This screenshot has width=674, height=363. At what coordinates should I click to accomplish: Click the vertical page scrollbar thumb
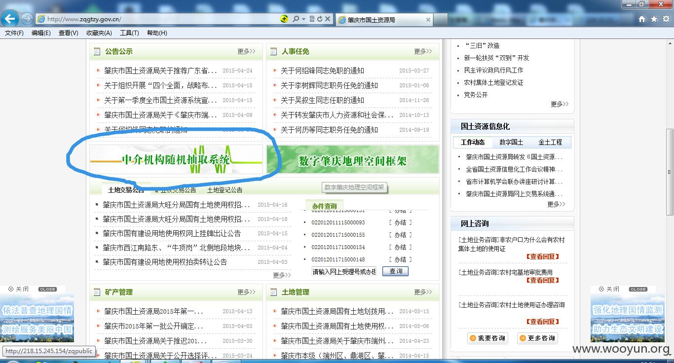670,171
